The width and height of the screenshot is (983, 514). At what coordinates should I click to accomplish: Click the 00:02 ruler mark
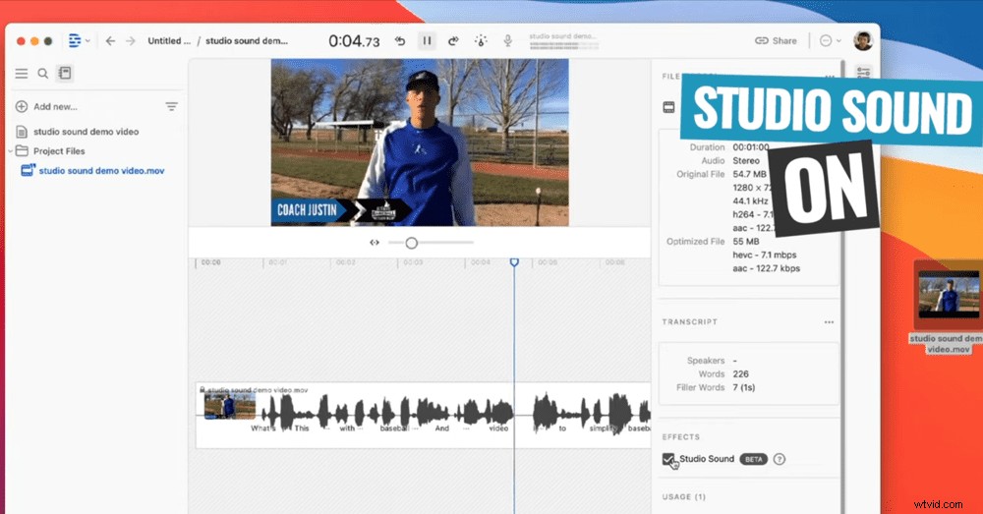click(346, 262)
